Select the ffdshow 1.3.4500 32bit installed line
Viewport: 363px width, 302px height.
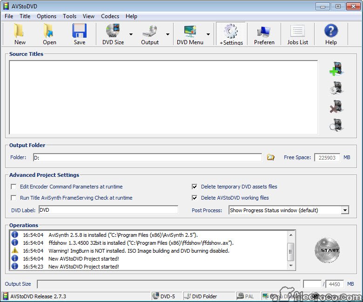click(x=148, y=243)
